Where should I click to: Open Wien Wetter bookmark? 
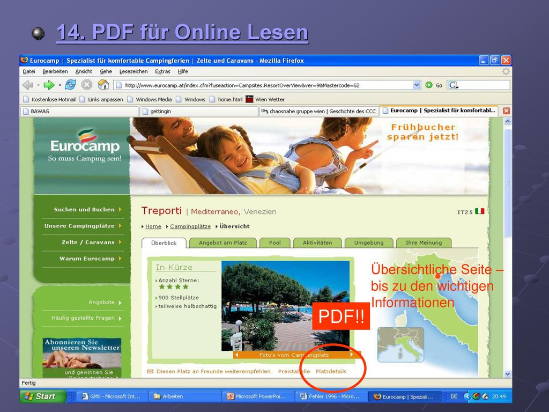(x=265, y=99)
